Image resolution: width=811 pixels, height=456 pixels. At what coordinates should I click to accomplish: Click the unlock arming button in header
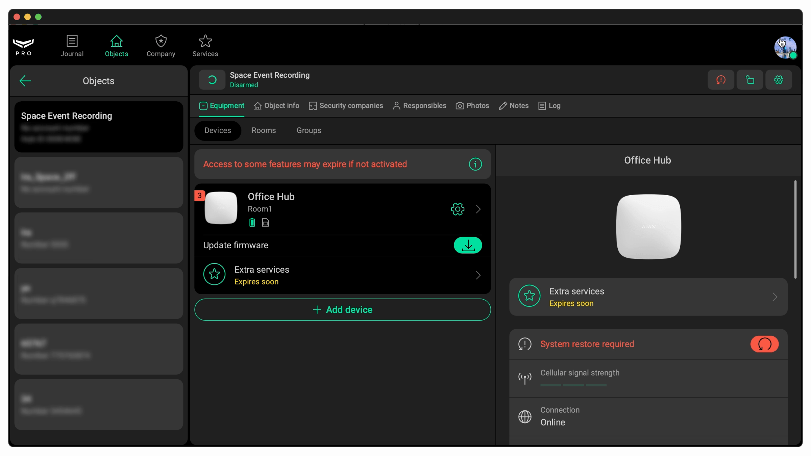(750, 80)
